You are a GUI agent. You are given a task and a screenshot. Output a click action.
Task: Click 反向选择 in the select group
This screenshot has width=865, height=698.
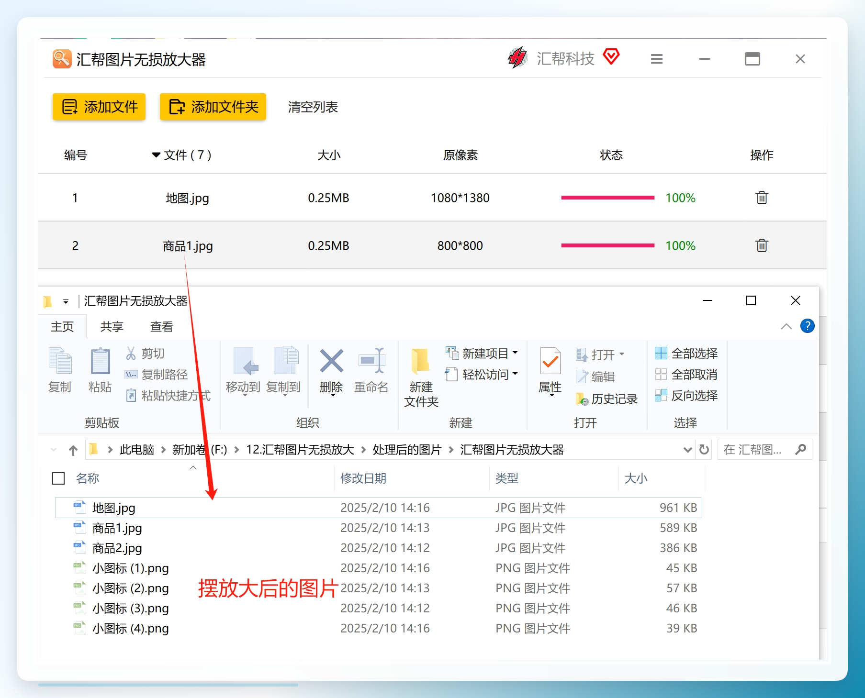[686, 396]
